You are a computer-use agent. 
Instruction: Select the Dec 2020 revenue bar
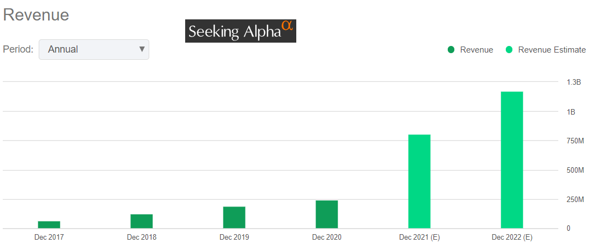327,214
